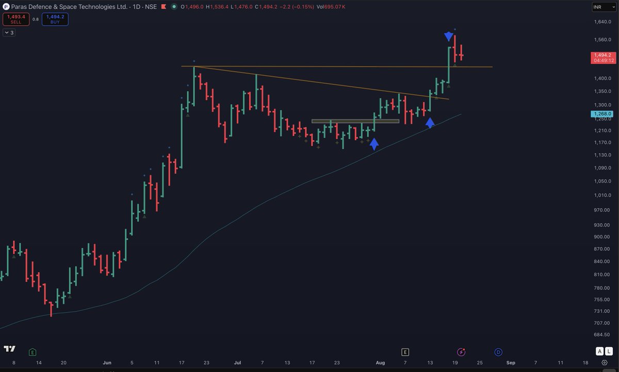Open the green earnings E marker in May

[x=32, y=352]
